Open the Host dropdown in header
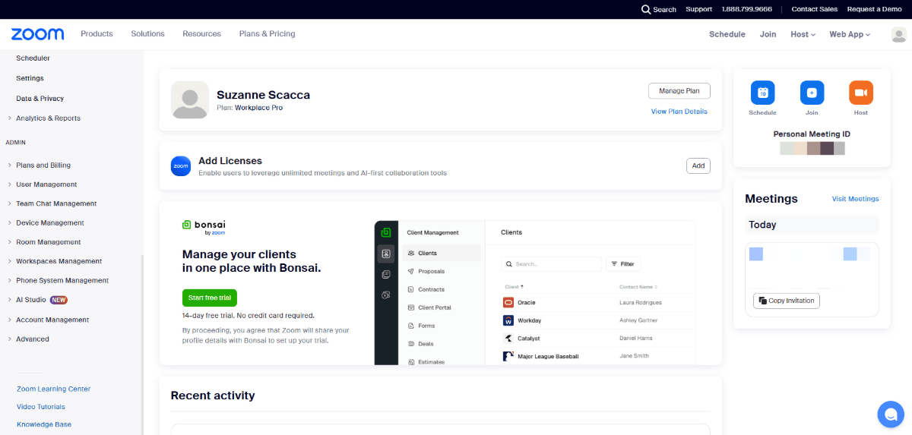This screenshot has height=435, width=912. pyautogui.click(x=803, y=34)
